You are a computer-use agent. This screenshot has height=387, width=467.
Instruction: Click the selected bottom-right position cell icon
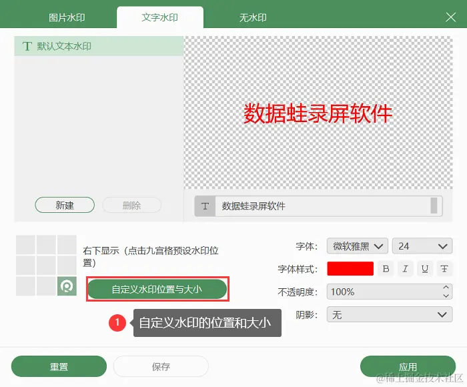pyautogui.click(x=67, y=286)
